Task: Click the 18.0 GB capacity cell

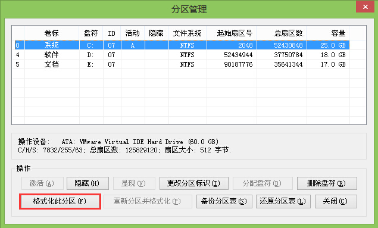Action: pyautogui.click(x=333, y=55)
